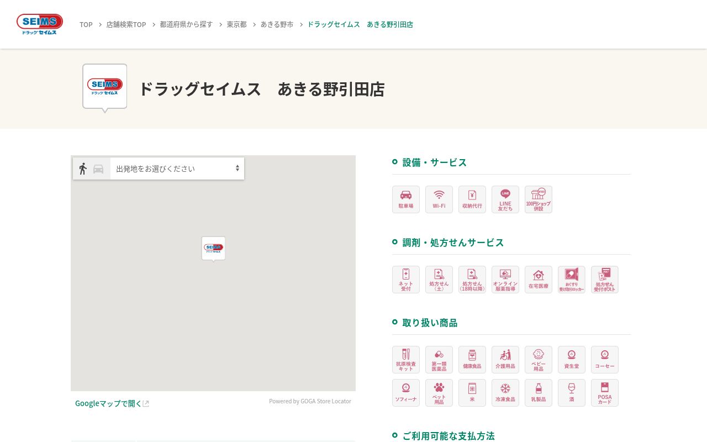Click the 冷凍食品 snowflake icon
707x442 pixels.
[x=505, y=393]
